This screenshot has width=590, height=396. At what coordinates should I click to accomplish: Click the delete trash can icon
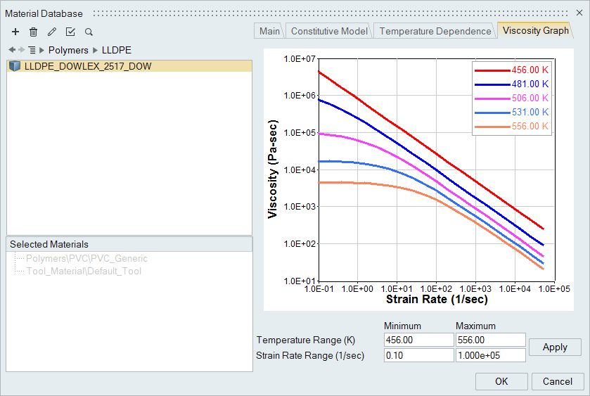[33, 32]
